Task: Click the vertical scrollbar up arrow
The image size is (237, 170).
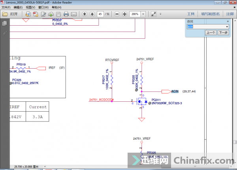Action: tap(235, 20)
